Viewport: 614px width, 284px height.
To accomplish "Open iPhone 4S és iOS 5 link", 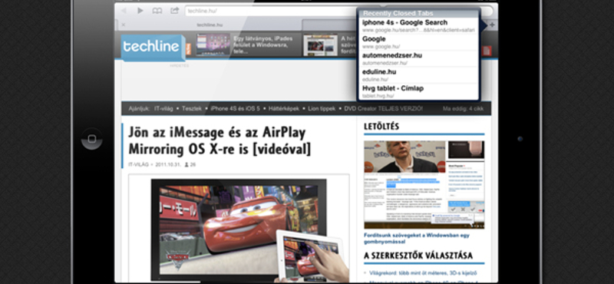I will click(x=235, y=108).
